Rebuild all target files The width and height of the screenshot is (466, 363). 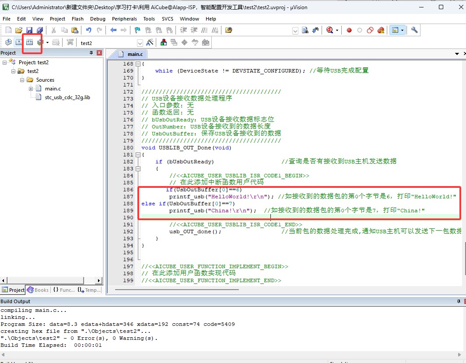point(29,42)
